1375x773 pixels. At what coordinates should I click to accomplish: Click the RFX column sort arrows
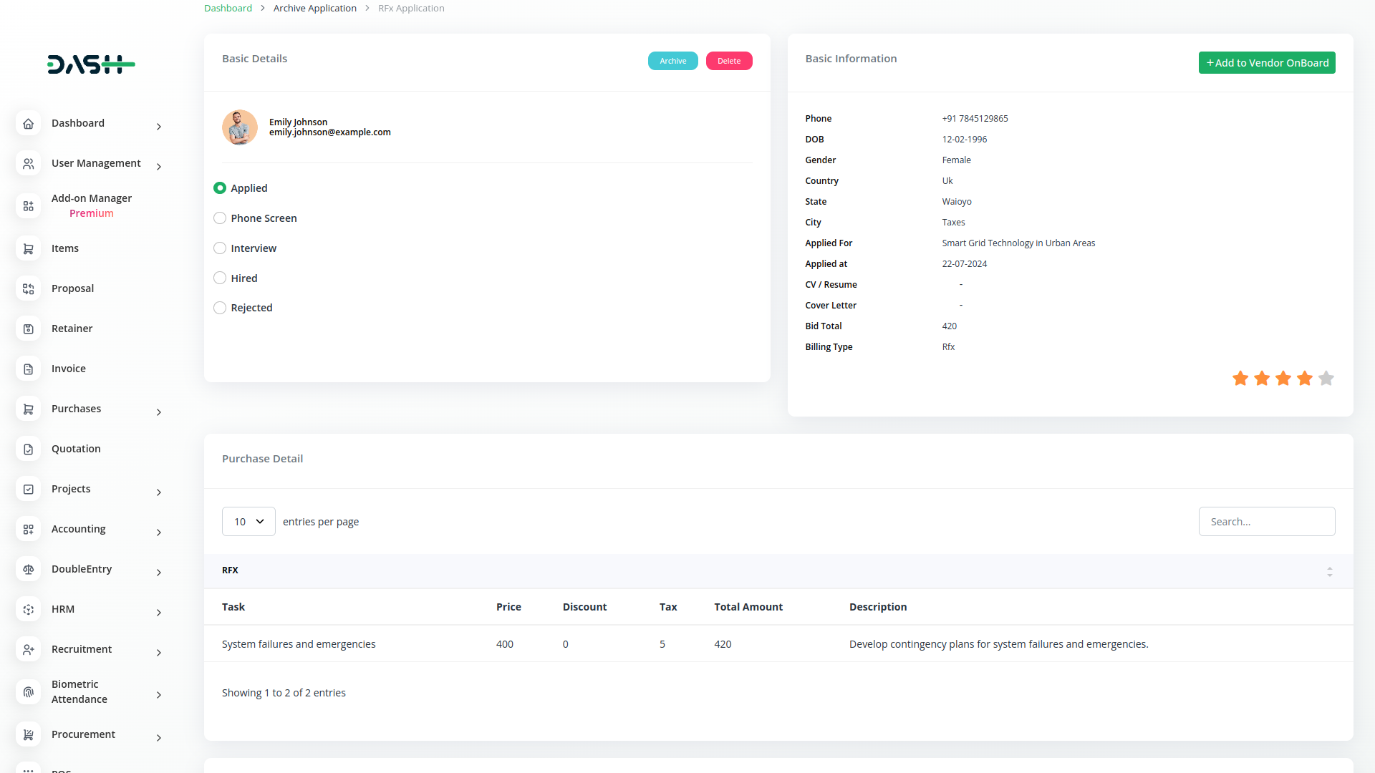pos(1329,571)
